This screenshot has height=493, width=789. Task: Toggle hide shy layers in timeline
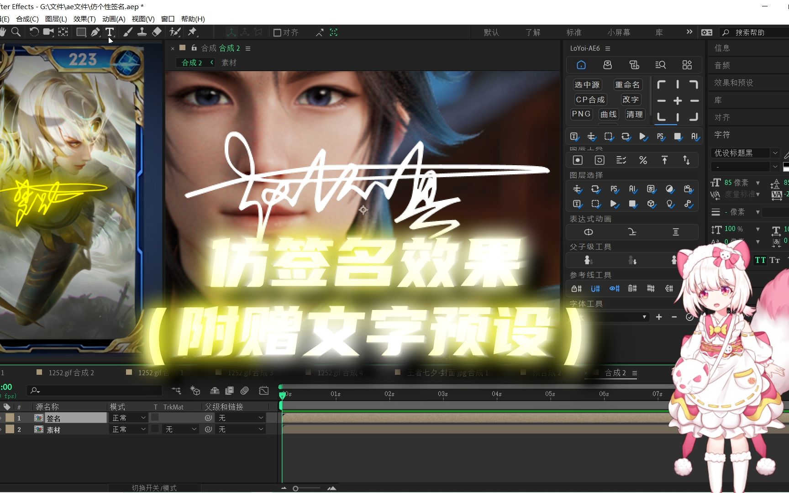tap(215, 391)
